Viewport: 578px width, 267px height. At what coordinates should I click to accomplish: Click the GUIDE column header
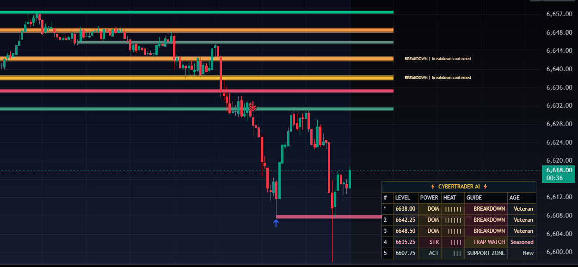pyautogui.click(x=474, y=198)
